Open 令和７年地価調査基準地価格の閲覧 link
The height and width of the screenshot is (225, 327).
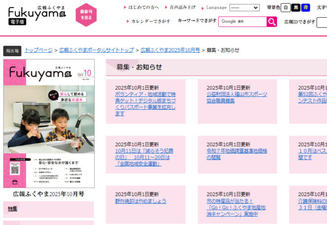coord(237,154)
